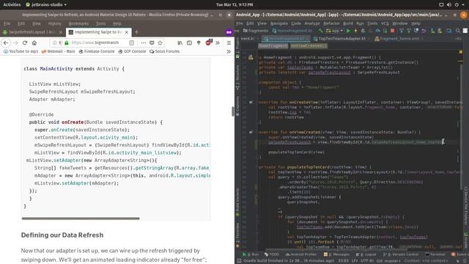The image size is (469, 264).
Task: Click the code block horizontal scrollbar
Action: tap(81, 219)
